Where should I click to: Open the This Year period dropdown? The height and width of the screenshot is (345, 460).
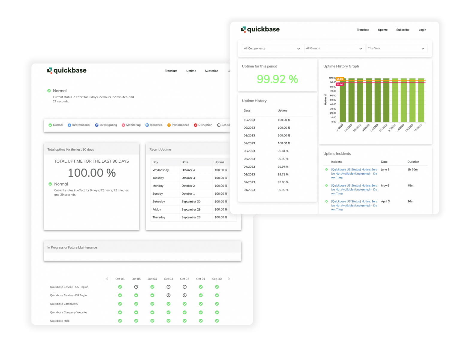tap(397, 48)
